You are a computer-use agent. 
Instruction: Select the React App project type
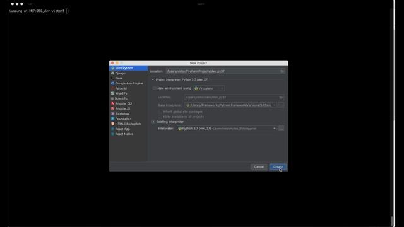(x=128, y=129)
